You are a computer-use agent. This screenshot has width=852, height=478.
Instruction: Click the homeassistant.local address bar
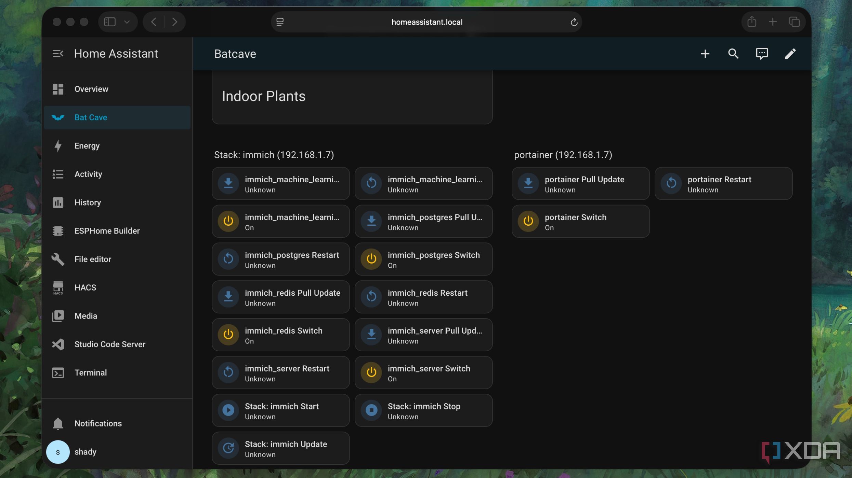click(427, 22)
